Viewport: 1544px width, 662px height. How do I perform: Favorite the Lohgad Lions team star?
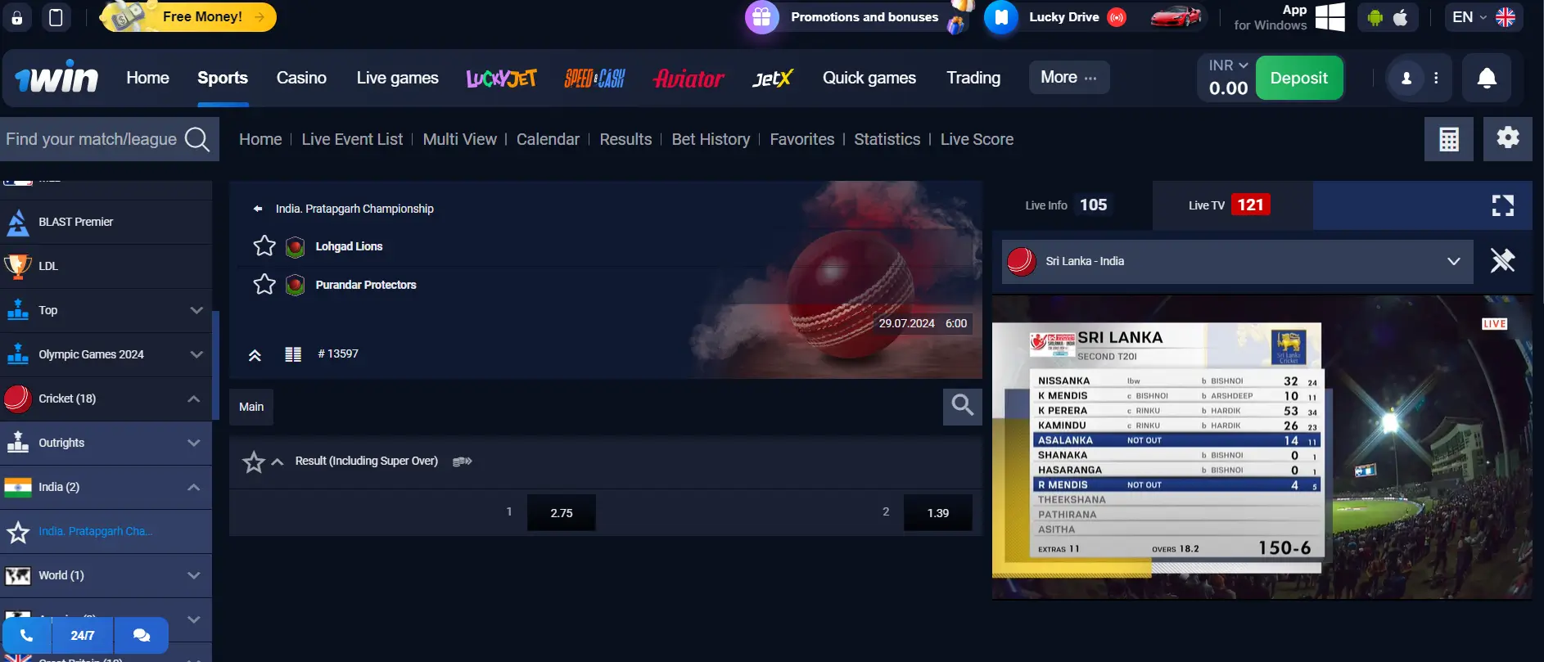[x=264, y=245]
